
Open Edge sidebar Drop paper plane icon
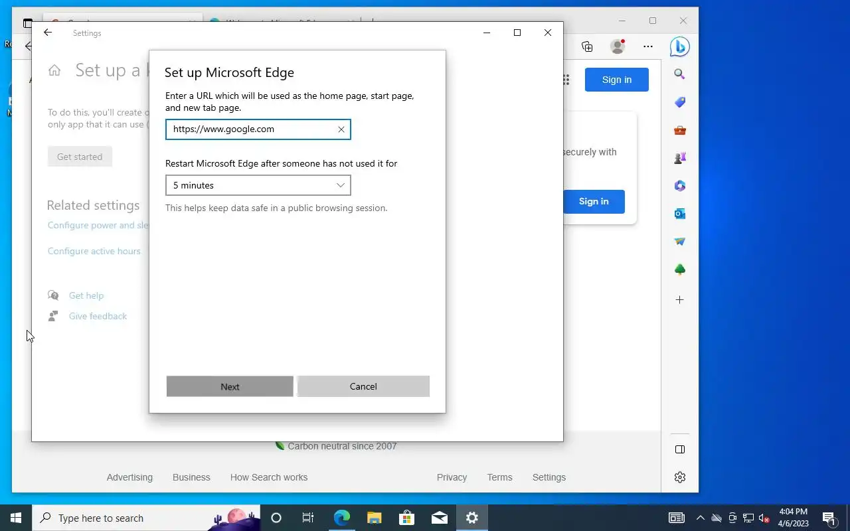pos(679,242)
